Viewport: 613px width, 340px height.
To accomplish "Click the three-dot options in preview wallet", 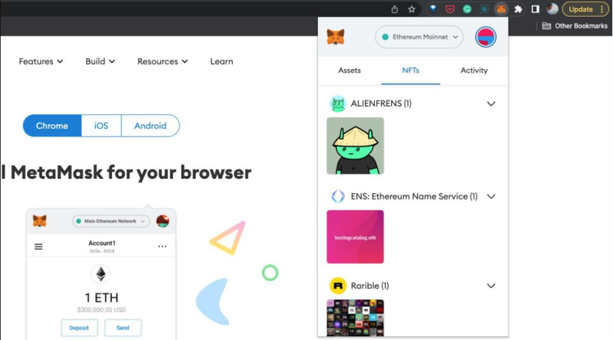I will click(162, 247).
